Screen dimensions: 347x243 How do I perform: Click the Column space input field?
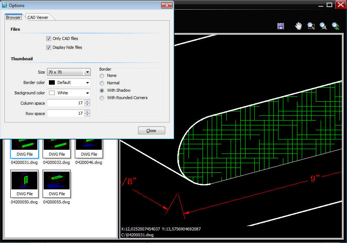[x=66, y=103]
